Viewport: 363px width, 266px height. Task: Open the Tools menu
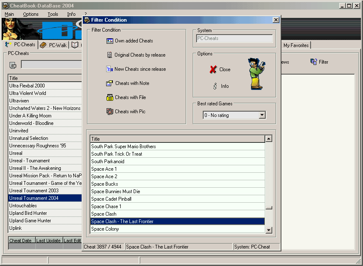(x=53, y=14)
